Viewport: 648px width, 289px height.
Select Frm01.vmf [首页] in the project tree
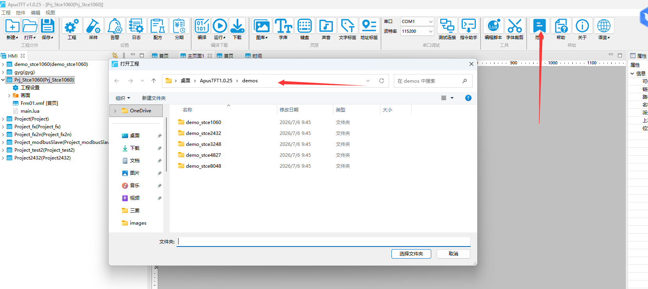39,103
